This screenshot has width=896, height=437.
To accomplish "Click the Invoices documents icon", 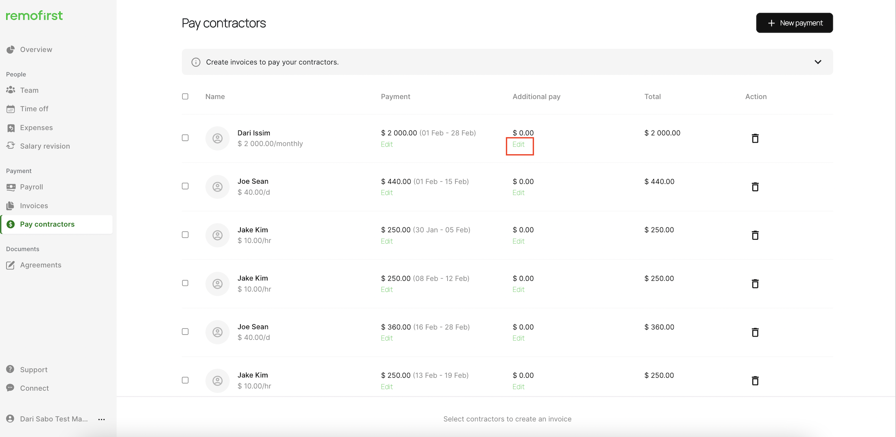I will pyautogui.click(x=10, y=206).
